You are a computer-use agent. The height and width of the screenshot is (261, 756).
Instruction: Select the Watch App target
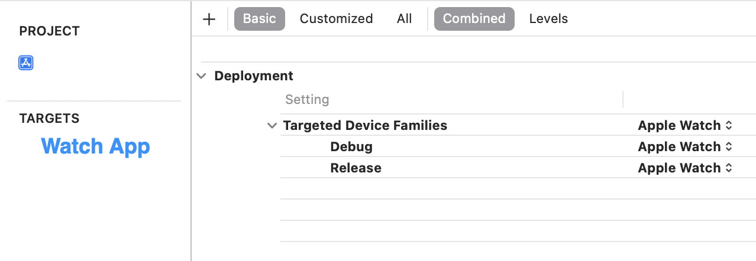[x=95, y=146]
